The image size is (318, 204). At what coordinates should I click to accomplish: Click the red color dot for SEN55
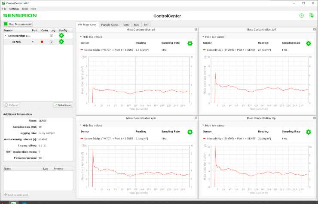(x=42, y=42)
